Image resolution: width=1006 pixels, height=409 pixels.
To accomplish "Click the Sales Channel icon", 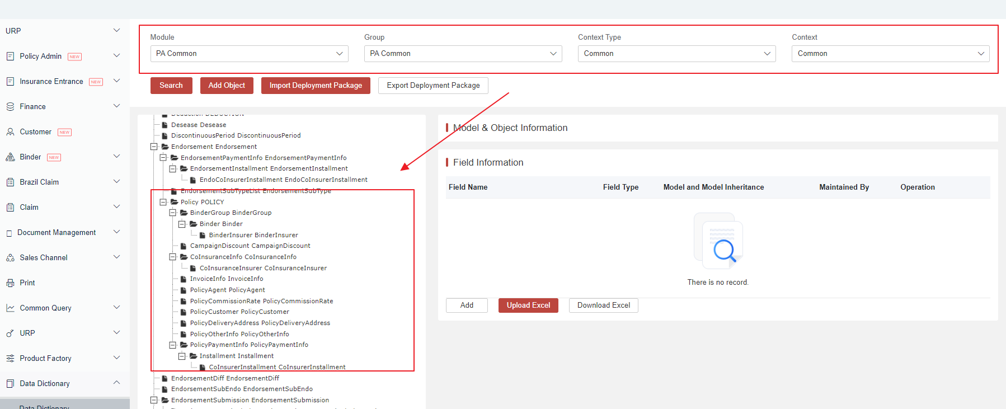I will (x=10, y=257).
